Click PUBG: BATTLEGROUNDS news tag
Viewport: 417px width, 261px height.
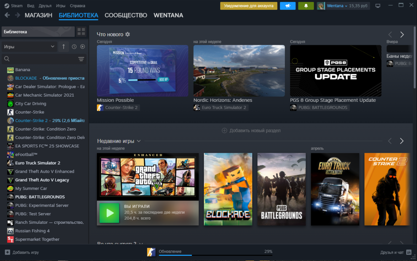320,108
